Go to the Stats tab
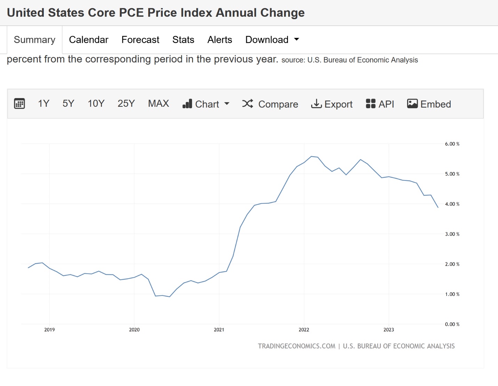 (x=183, y=40)
